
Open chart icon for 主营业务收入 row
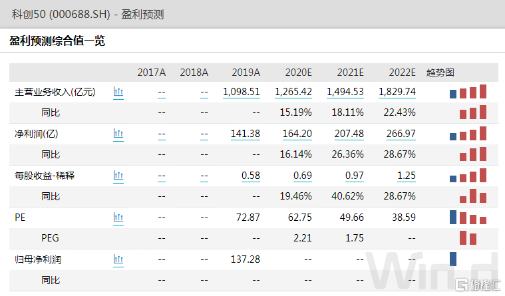(x=118, y=92)
